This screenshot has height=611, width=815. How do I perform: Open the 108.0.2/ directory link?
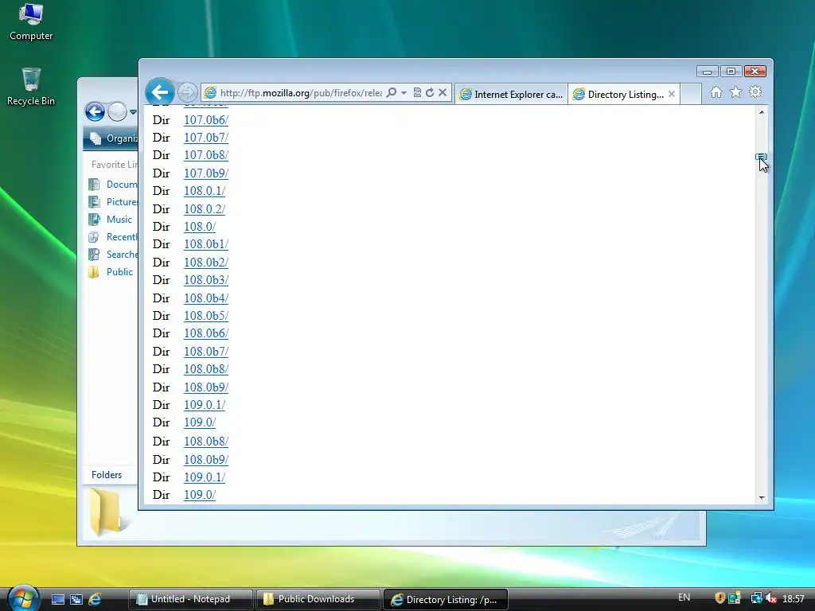point(205,209)
